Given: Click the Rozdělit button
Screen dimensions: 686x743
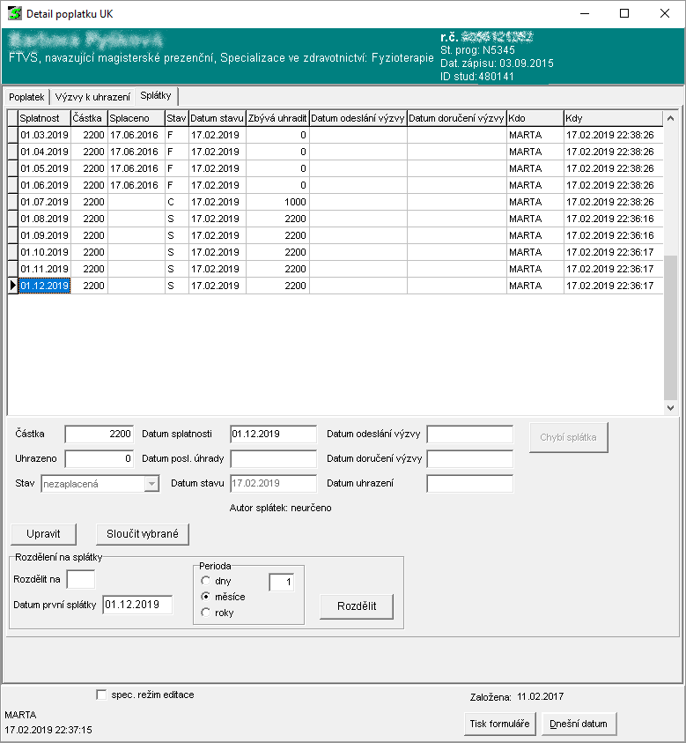Looking at the screenshot, I should click(356, 606).
